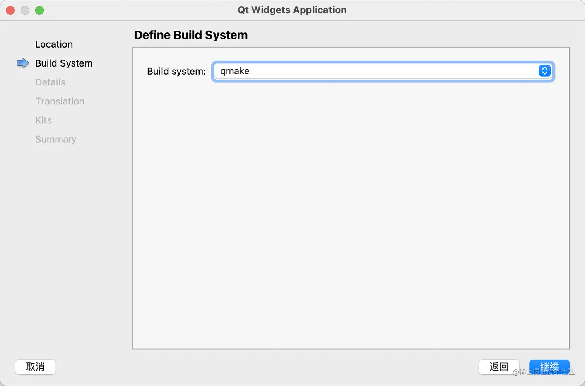Close the Qt Widgets Application window

click(10, 10)
